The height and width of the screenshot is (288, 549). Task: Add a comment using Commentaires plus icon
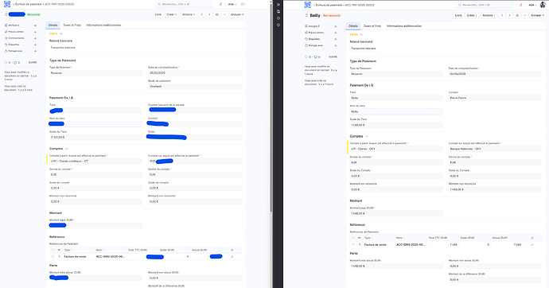(x=35, y=38)
